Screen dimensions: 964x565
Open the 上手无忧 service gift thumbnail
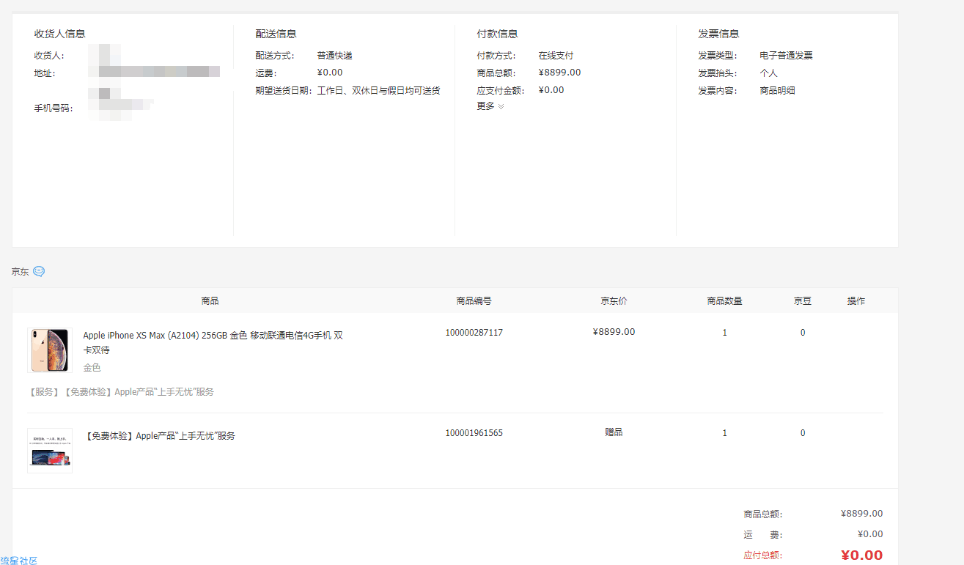point(50,451)
